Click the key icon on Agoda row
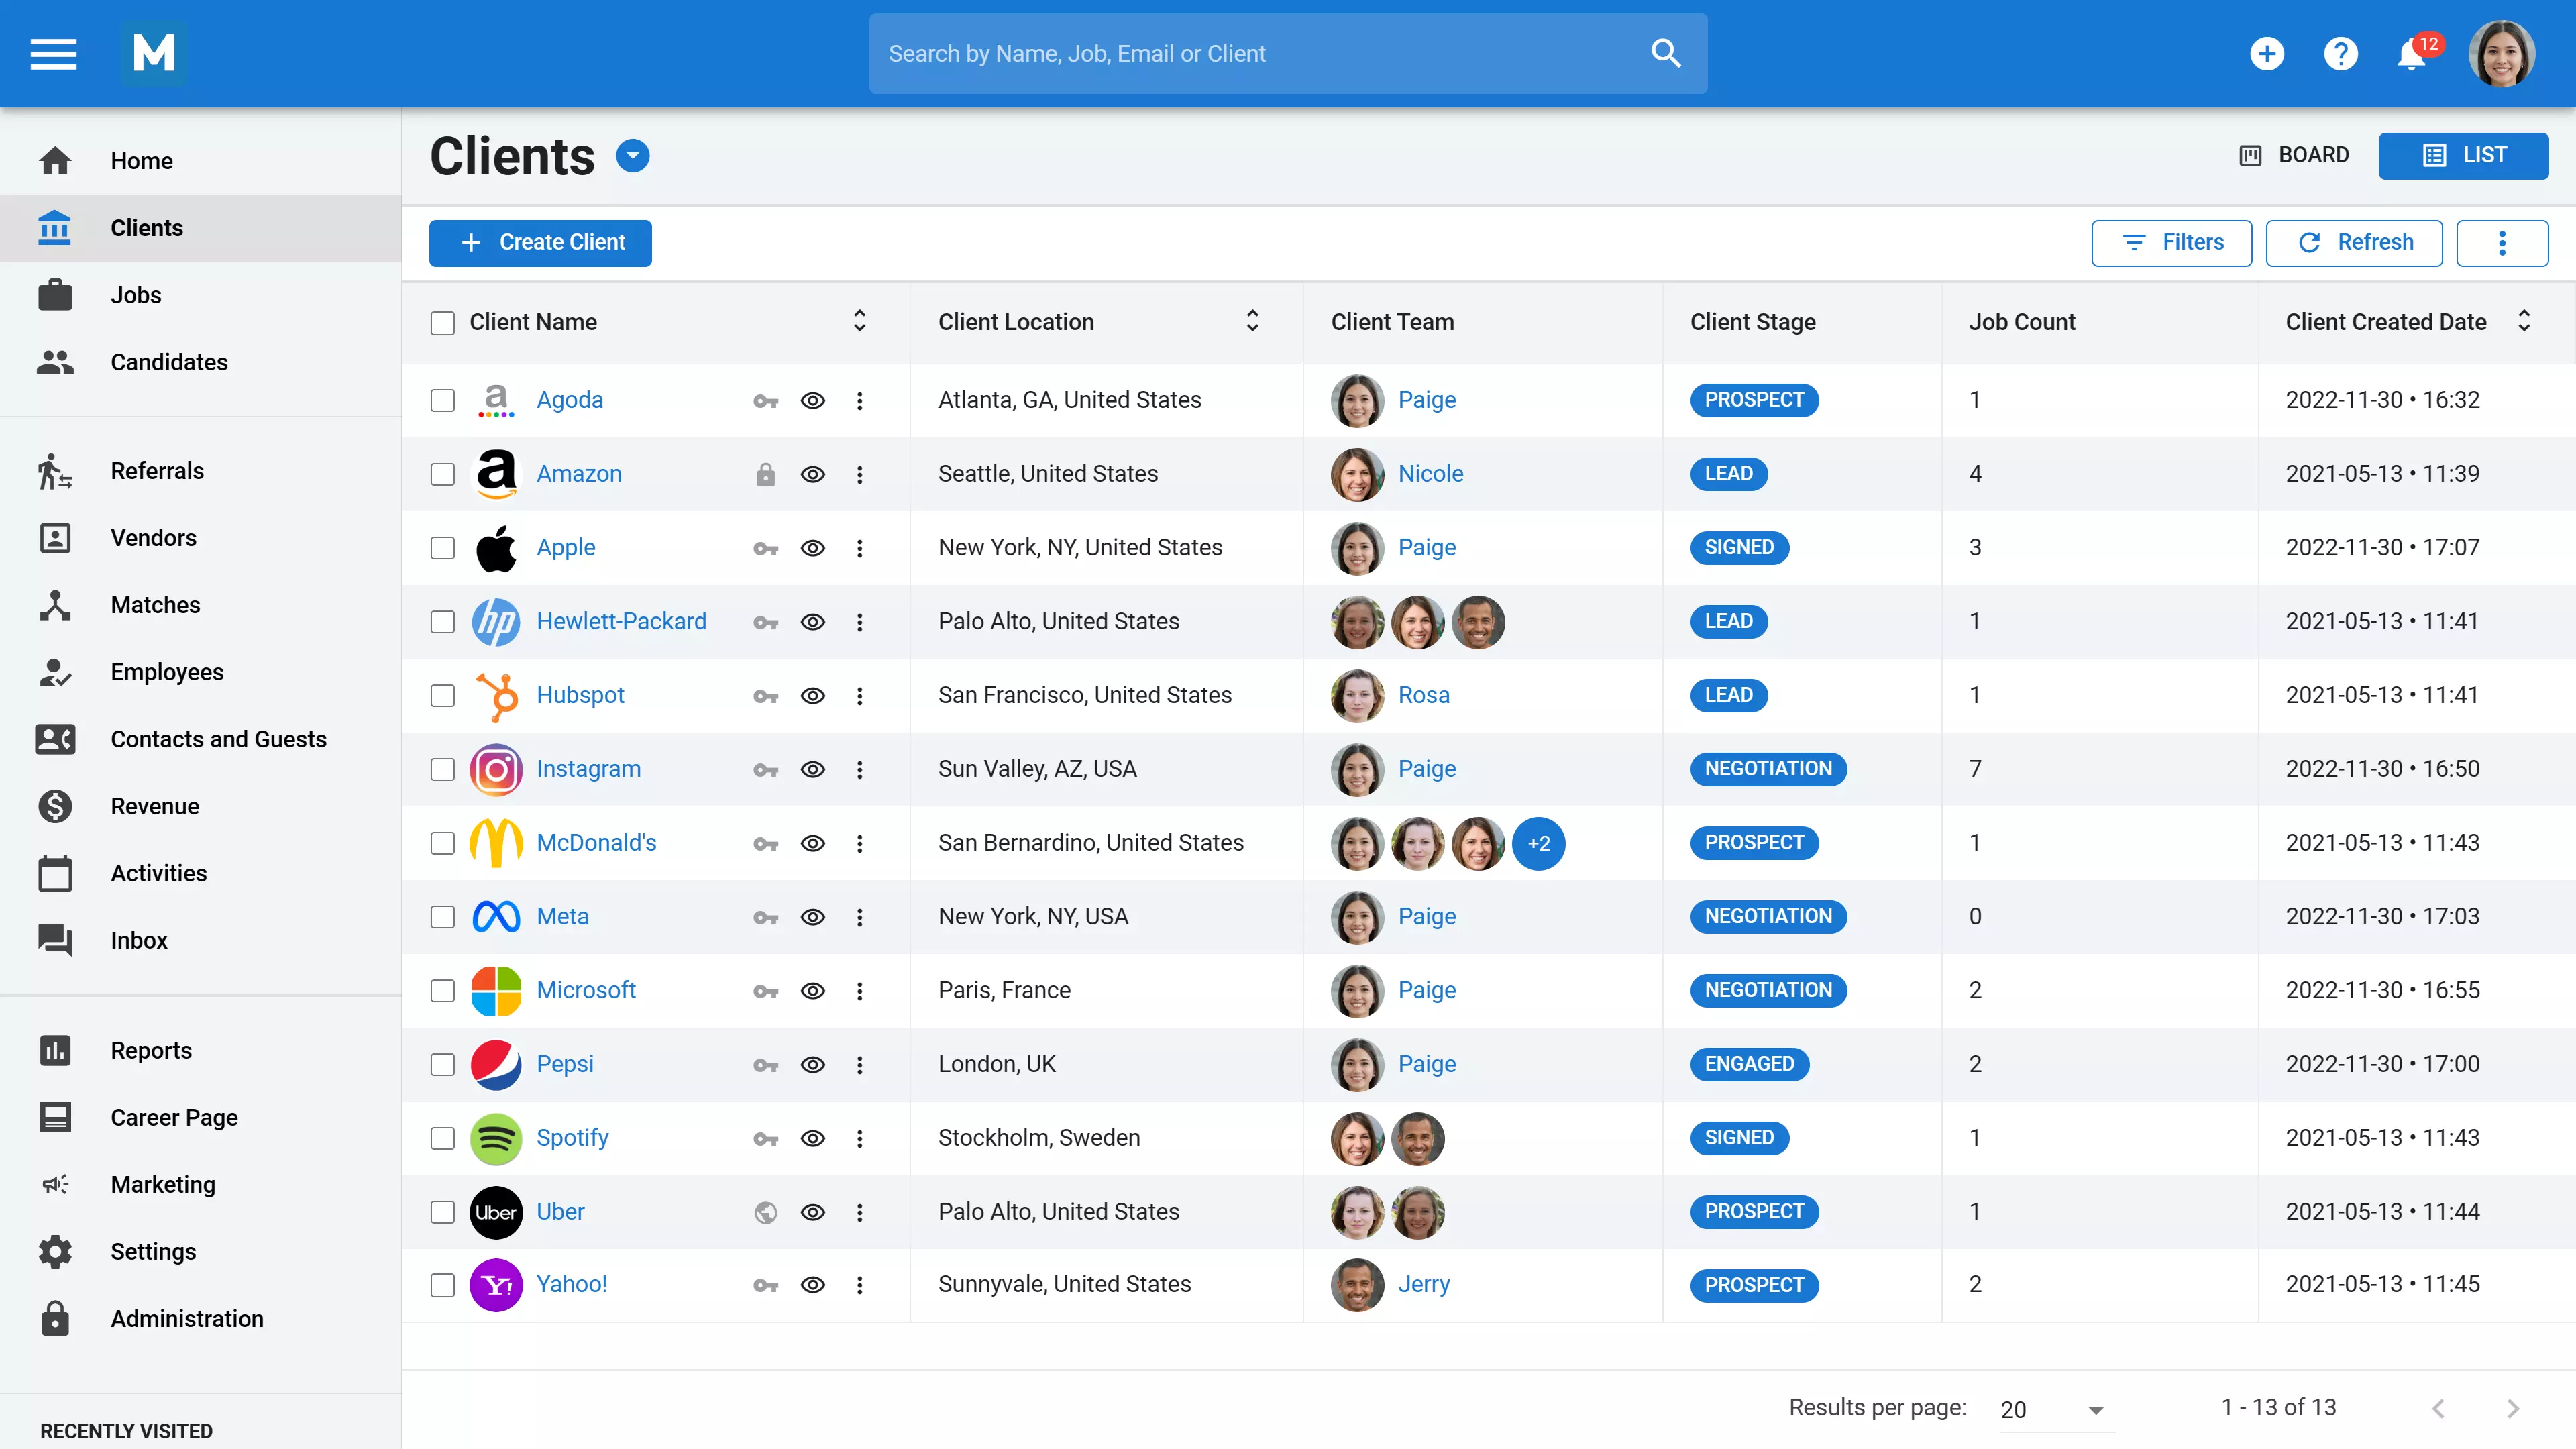Image resolution: width=2576 pixels, height=1449 pixels. click(765, 401)
